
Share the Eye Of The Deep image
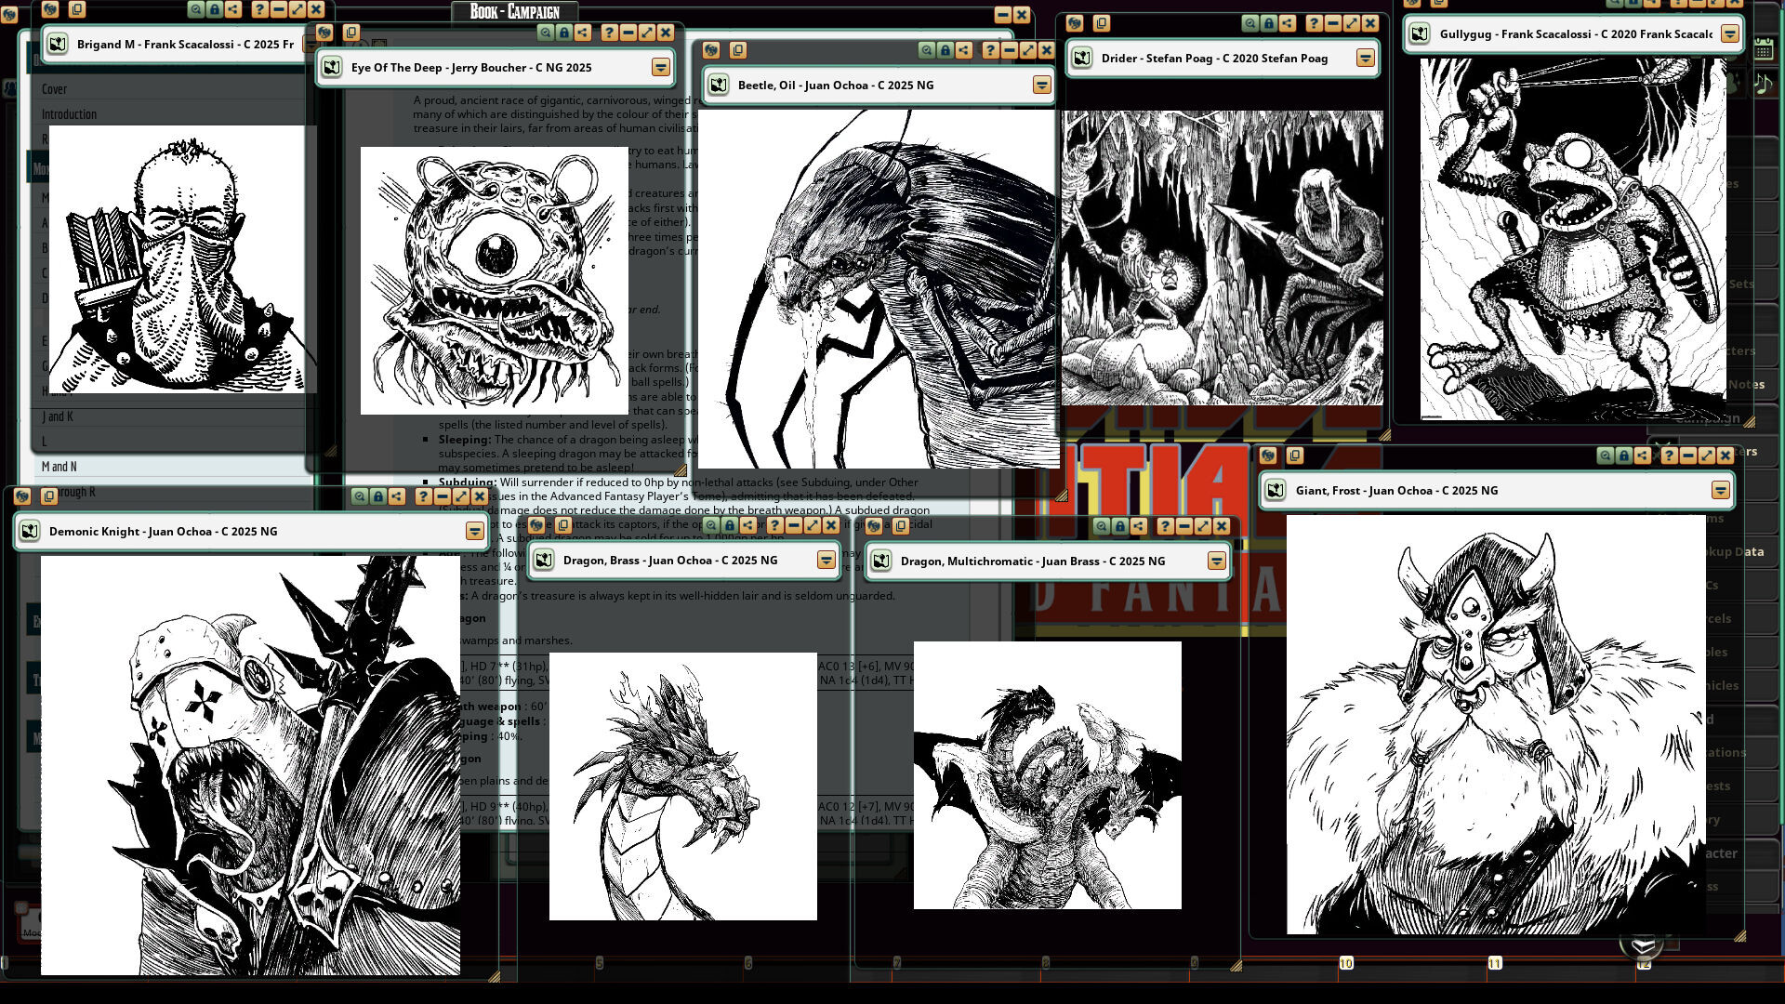(582, 33)
